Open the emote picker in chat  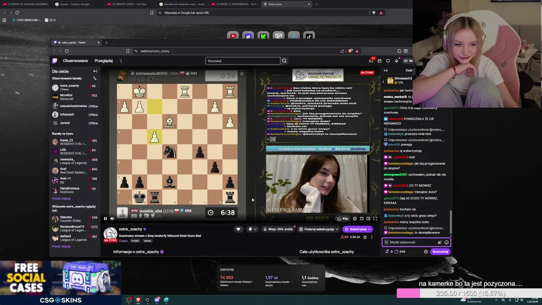[x=446, y=242]
